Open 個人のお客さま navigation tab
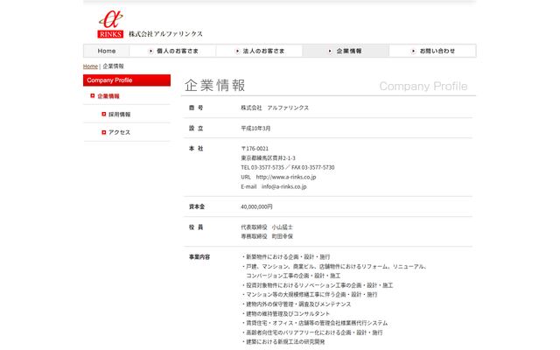The width and height of the screenshot is (560, 350). coord(173,51)
